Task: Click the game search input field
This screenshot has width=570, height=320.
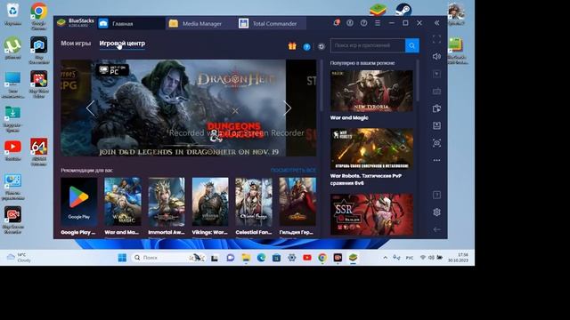Action: click(368, 45)
